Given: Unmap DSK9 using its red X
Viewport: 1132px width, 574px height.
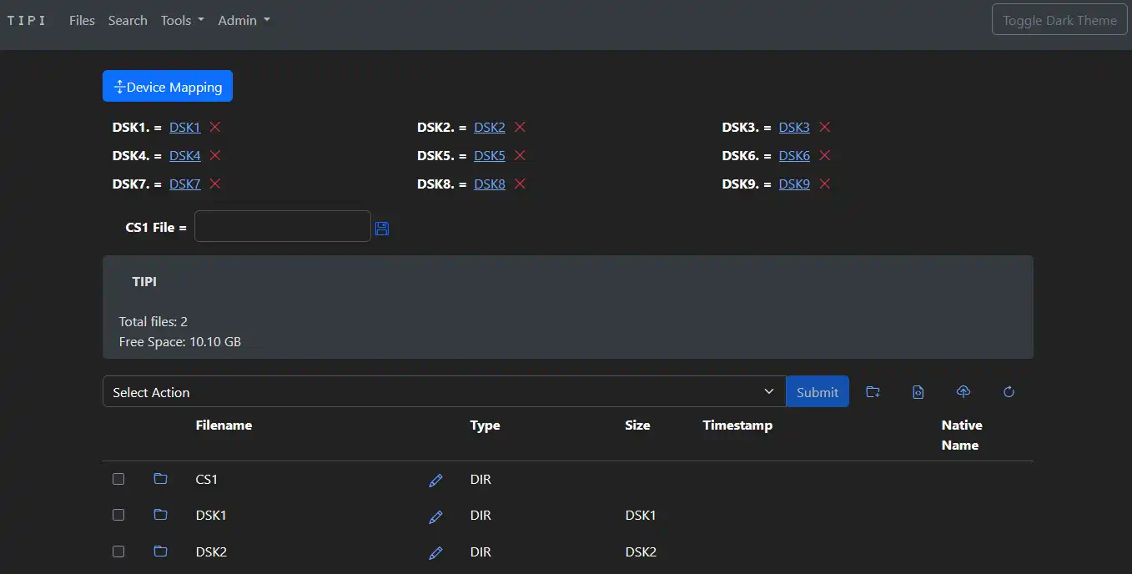Looking at the screenshot, I should (x=824, y=184).
